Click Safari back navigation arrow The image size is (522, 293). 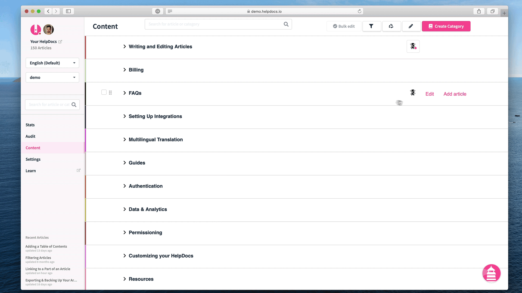(x=48, y=11)
